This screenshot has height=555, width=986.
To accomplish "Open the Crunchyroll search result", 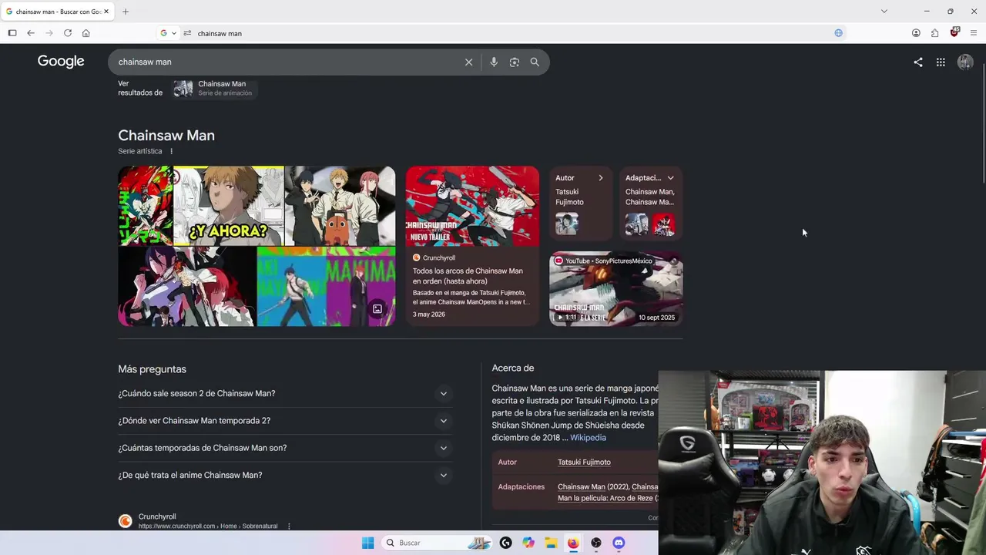I will [157, 516].
